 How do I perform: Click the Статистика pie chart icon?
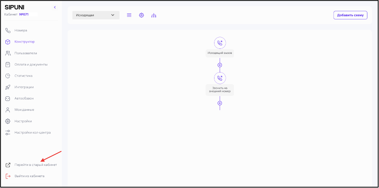pos(8,76)
